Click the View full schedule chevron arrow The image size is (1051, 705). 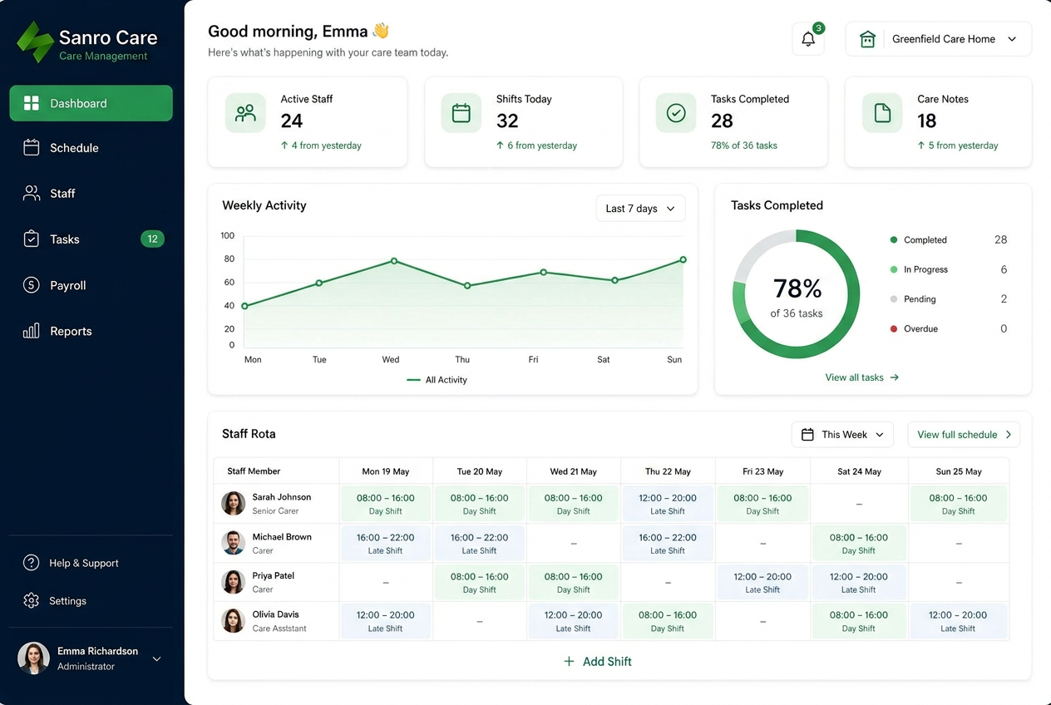point(1009,435)
